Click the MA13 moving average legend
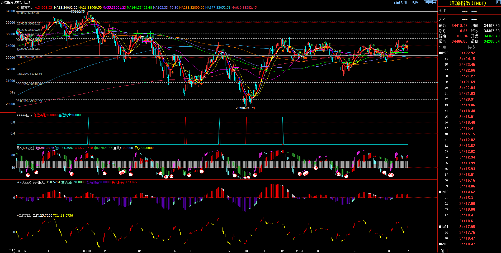This screenshot has height=253, width=501. pos(65,8)
